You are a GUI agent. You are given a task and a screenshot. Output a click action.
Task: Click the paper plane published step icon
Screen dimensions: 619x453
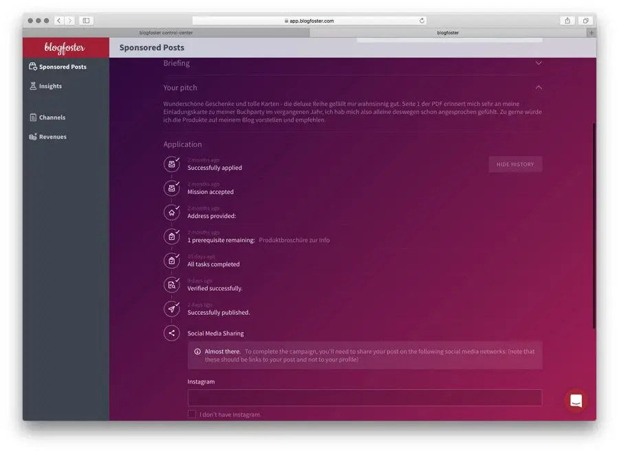171,309
